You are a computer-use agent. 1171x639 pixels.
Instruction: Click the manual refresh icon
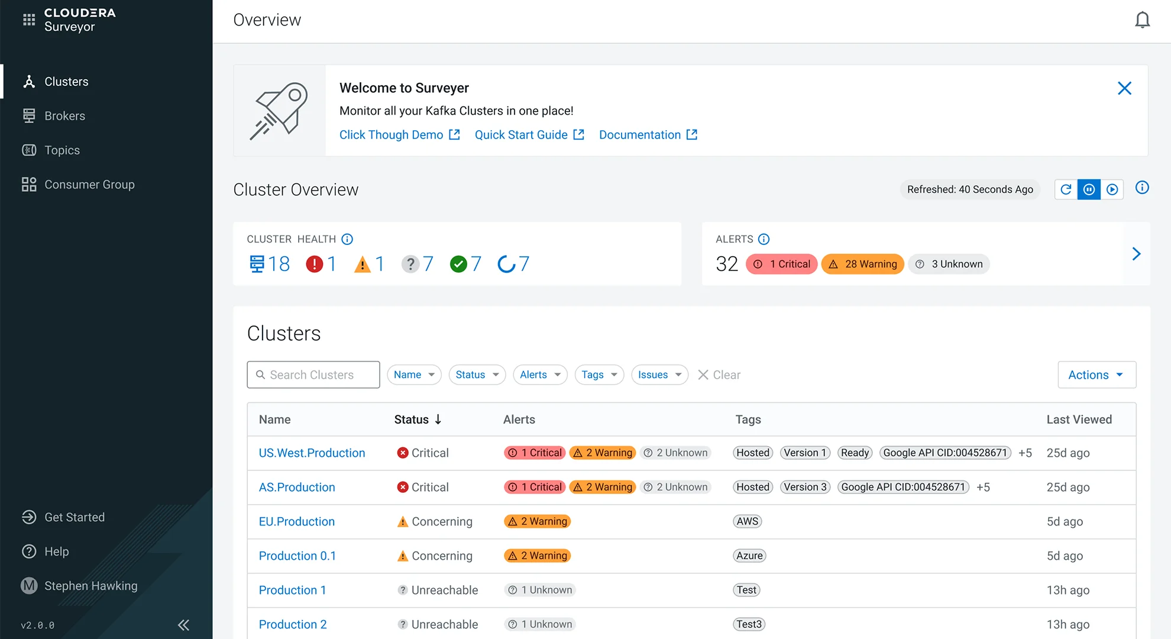(1066, 189)
